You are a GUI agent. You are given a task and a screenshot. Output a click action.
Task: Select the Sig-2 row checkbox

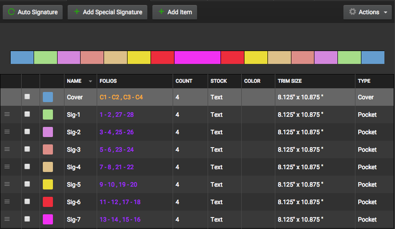[x=27, y=132]
